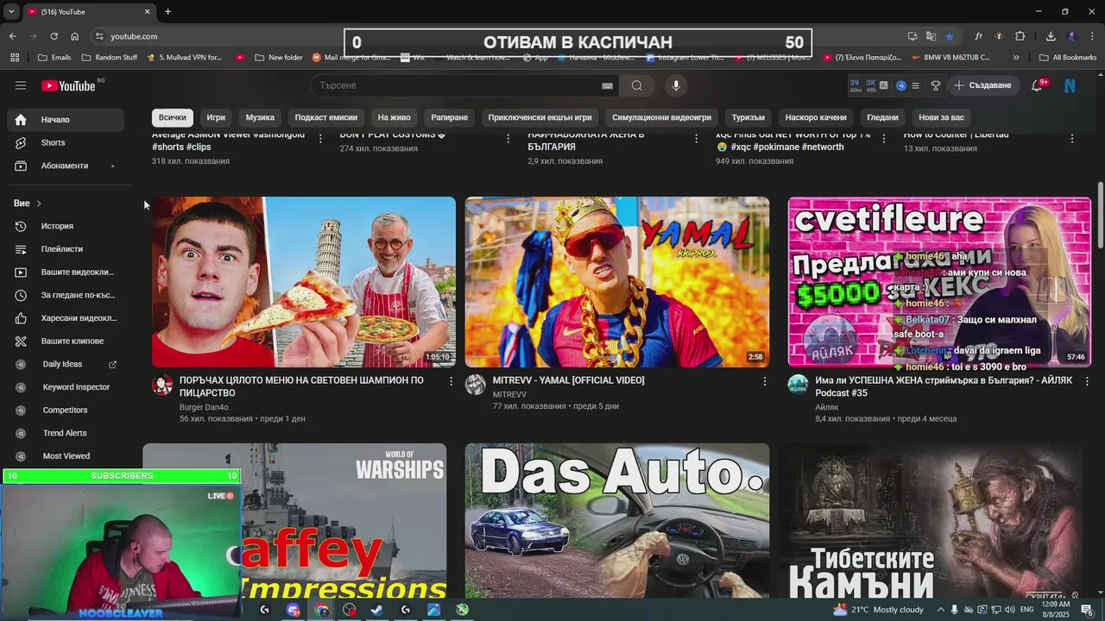This screenshot has height=621, width=1105.
Task: Open Steam from the taskbar
Action: click(376, 610)
